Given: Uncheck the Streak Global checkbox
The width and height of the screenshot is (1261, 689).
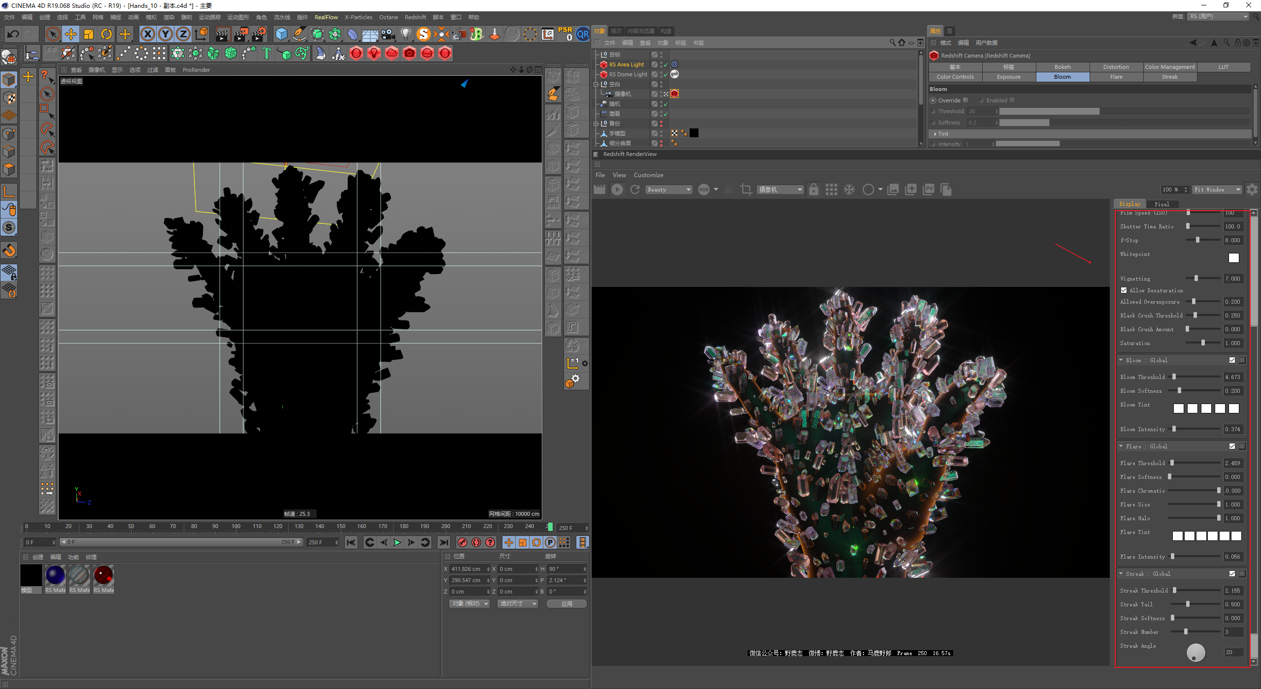Looking at the screenshot, I should pos(1232,574).
